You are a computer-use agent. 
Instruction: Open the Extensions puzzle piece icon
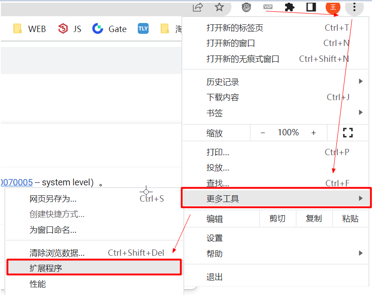click(x=290, y=7)
